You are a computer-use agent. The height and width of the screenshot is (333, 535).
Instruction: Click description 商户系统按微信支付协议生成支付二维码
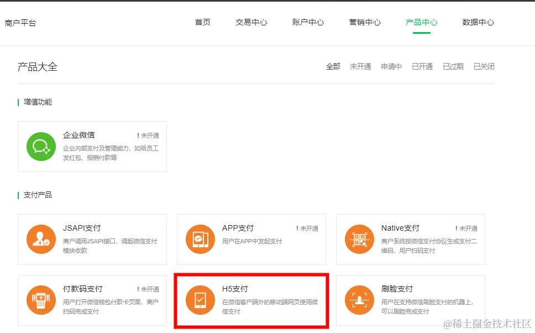pos(429,246)
